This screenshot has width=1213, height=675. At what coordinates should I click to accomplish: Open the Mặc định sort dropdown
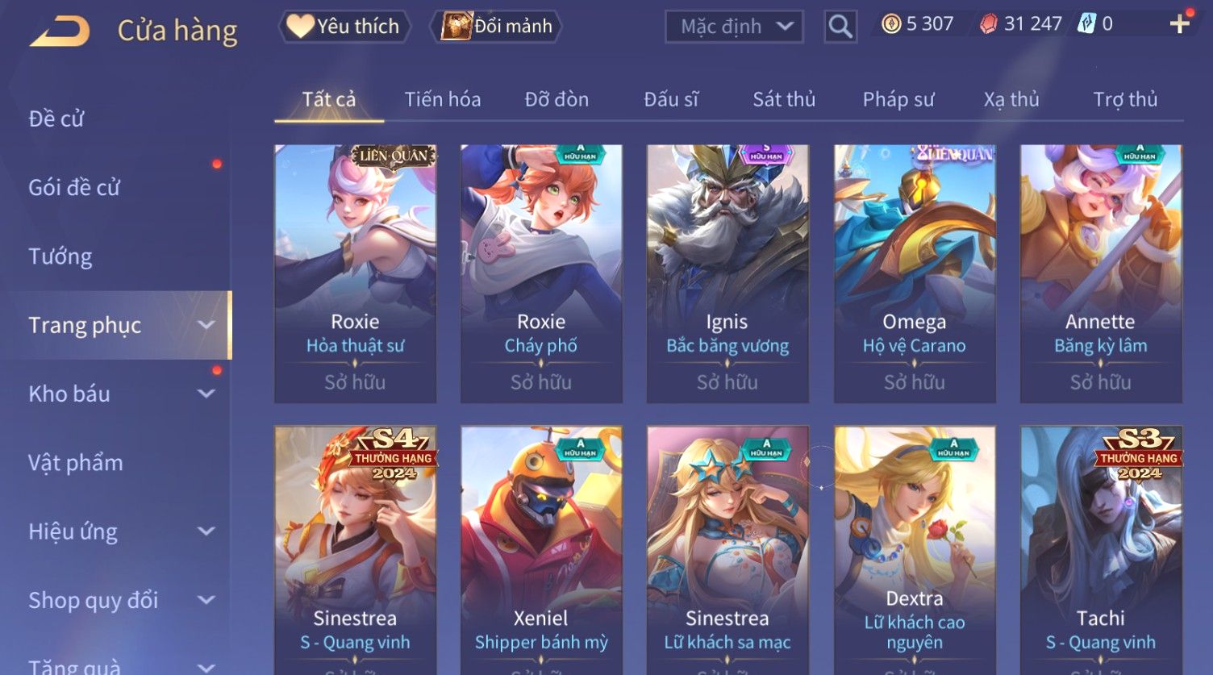(x=734, y=27)
